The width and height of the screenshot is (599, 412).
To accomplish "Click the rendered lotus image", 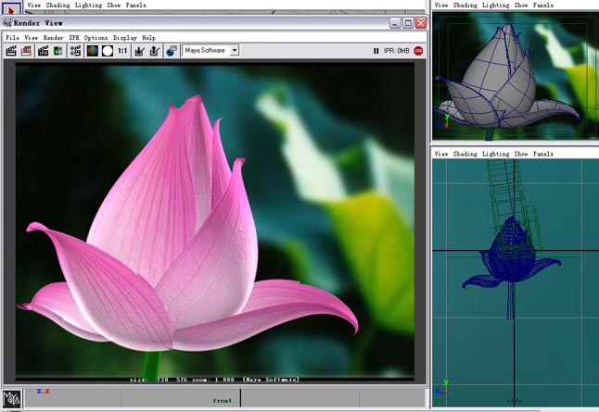I will click(215, 221).
